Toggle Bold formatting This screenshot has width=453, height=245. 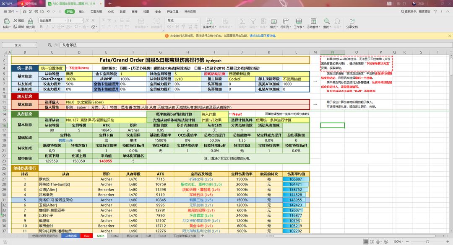tap(41, 26)
